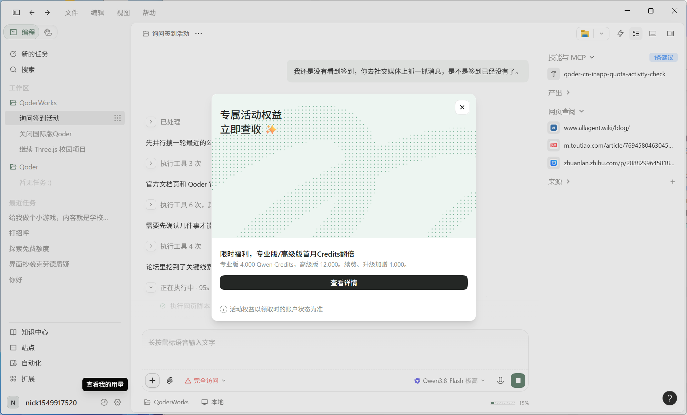Open the 编辑 menu
The height and width of the screenshot is (415, 687).
(x=97, y=13)
